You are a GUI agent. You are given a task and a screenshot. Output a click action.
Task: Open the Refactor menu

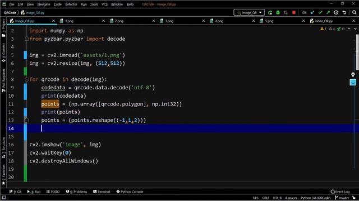point(71,4)
